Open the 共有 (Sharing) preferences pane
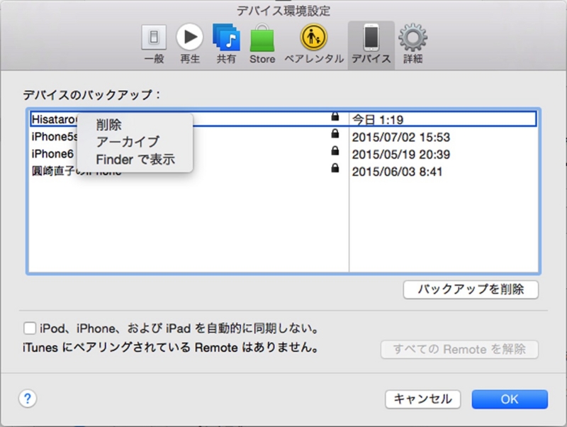567x427 pixels. click(226, 44)
